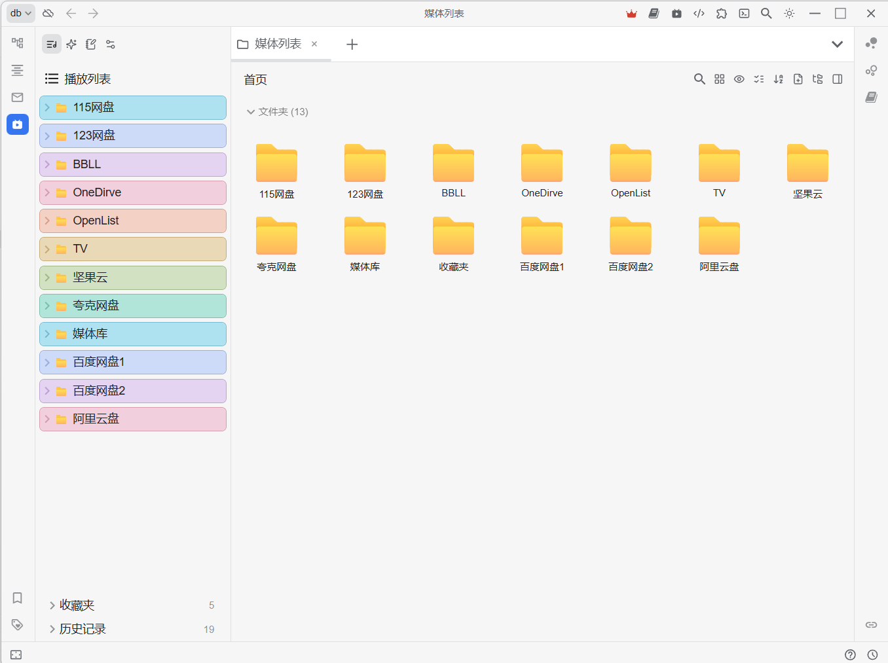The height and width of the screenshot is (663, 888).
Task: Open the terminal icon in title bar
Action: (743, 13)
